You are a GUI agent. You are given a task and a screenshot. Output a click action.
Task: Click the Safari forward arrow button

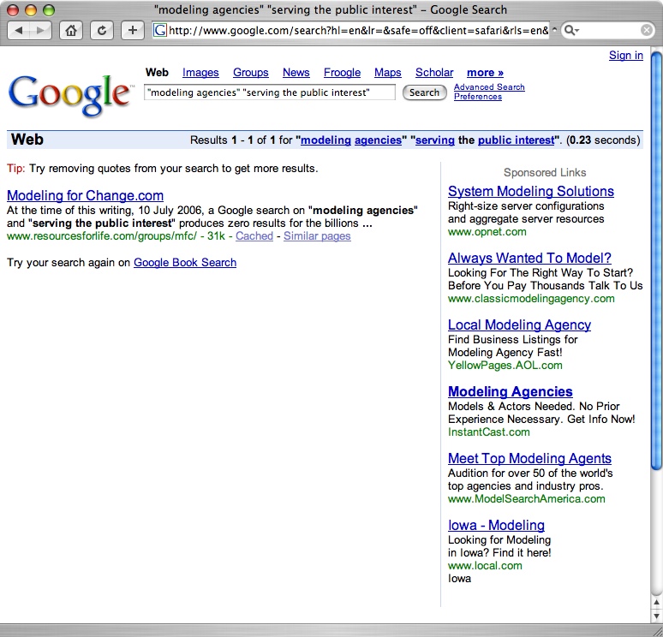(41, 31)
